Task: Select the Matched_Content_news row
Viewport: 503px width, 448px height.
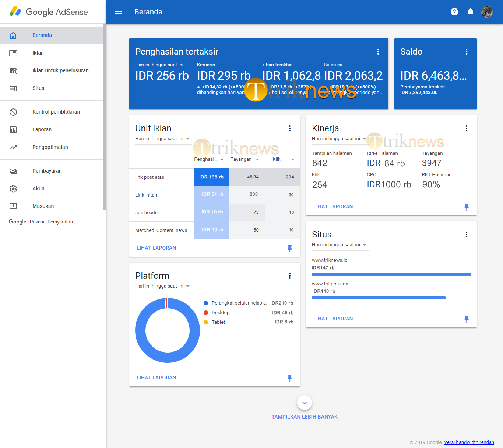Action: tap(215, 230)
